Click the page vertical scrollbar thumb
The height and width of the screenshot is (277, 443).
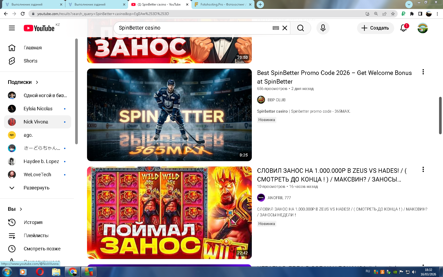[440, 116]
